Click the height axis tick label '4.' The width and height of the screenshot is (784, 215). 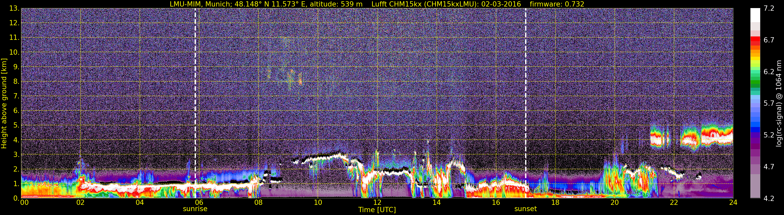coord(16,140)
